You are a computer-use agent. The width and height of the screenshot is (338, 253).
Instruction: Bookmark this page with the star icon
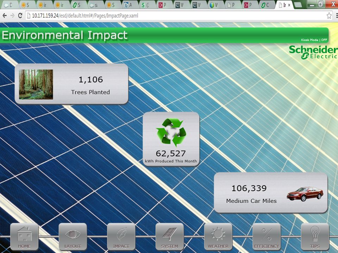[x=329, y=15]
